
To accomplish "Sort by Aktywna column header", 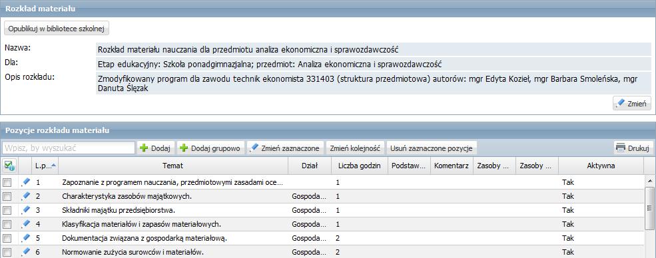I will tap(601, 166).
